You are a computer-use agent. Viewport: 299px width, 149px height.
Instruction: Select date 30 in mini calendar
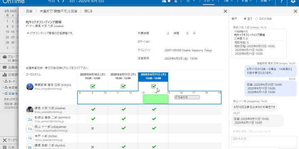point(12,42)
